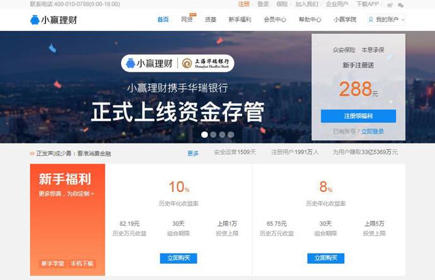Open the 企业用户 link
The width and height of the screenshot is (435, 280).
click(337, 4)
